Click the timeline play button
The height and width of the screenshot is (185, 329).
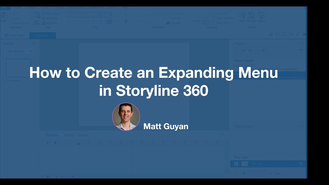[x=43, y=176]
